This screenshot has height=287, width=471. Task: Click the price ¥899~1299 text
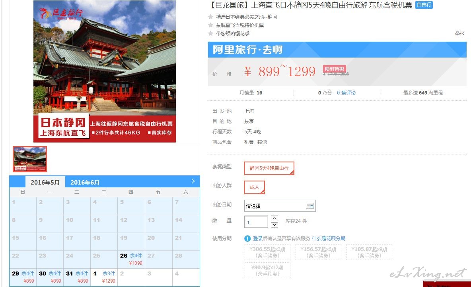[280, 71]
